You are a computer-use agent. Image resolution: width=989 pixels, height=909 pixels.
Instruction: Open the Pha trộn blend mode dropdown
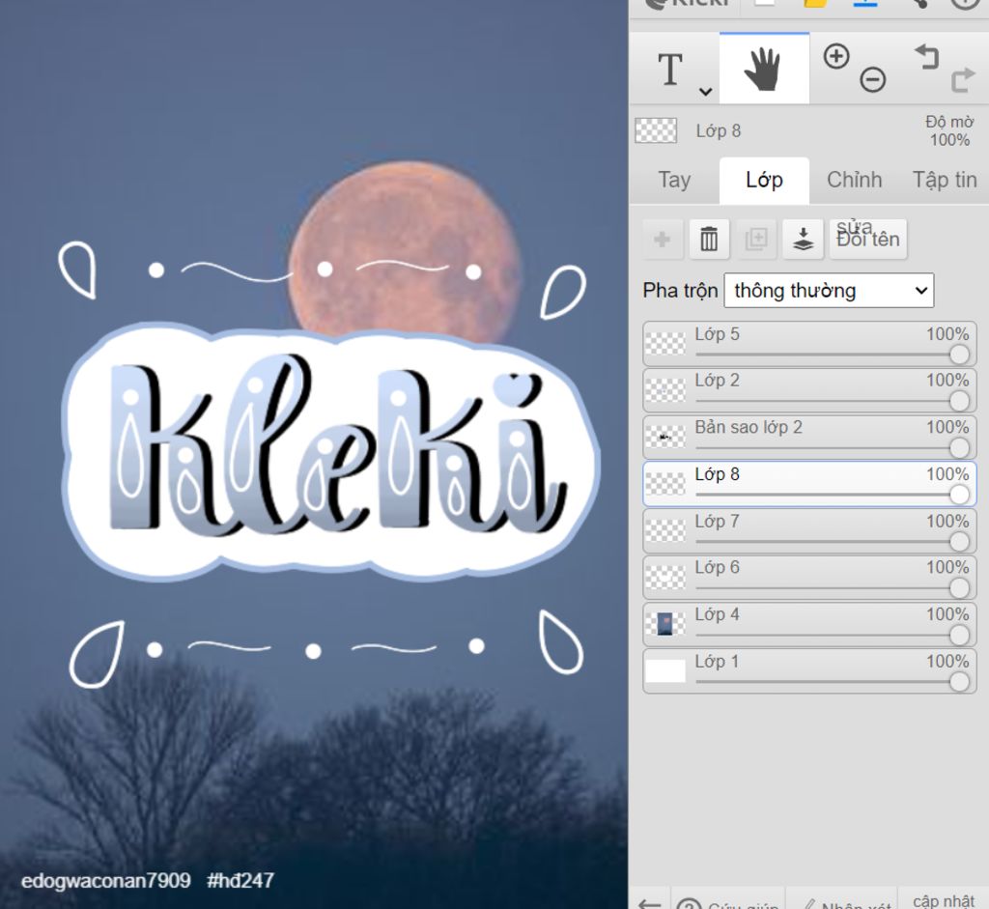[829, 291]
